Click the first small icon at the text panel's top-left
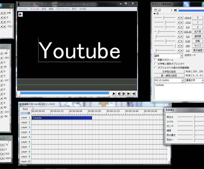 pos(155,10)
